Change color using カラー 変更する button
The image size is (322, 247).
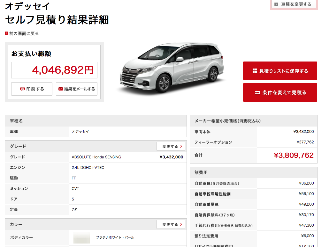pyautogui.click(x=171, y=224)
